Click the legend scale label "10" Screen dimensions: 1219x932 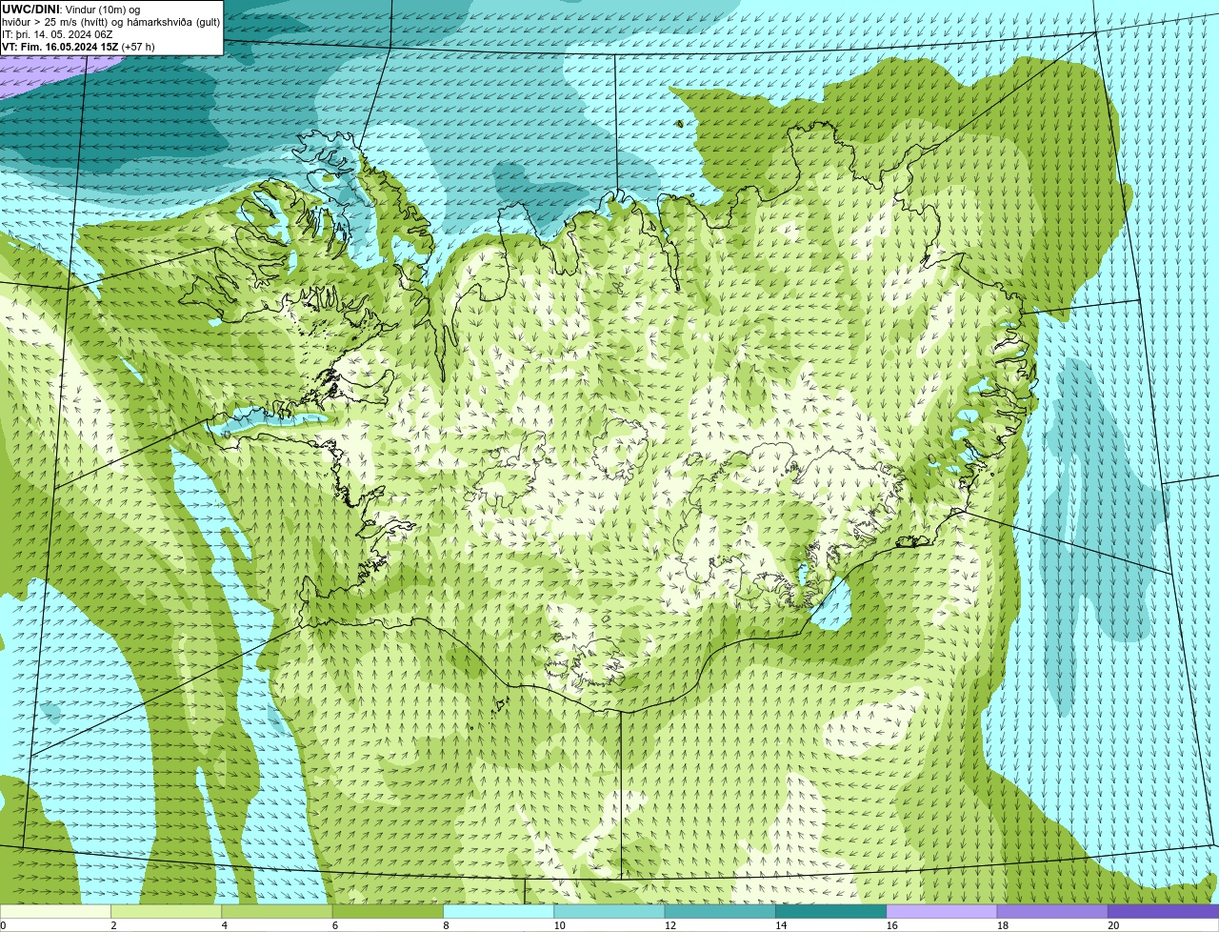coord(559,925)
